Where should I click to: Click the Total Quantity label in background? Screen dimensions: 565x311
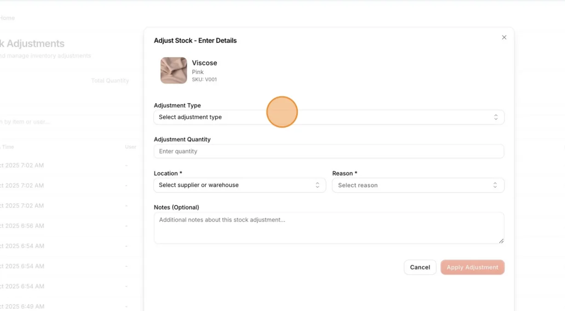pos(110,81)
